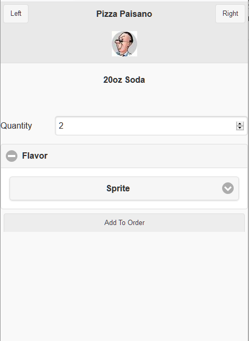Click the empty page area below Add To Order
Screen dimensions: 249x341
pyautogui.click(x=125, y=285)
